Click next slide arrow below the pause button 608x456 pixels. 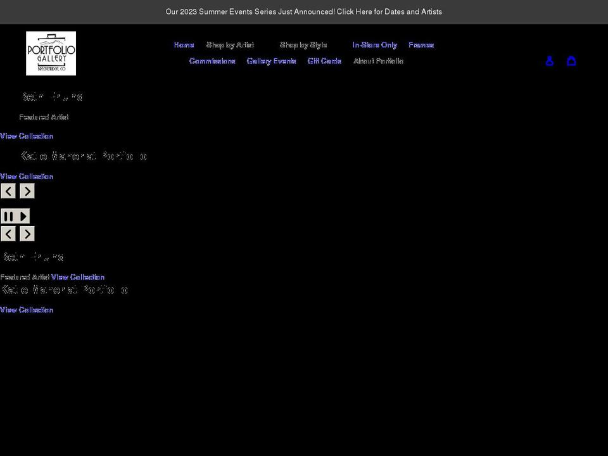click(x=27, y=234)
